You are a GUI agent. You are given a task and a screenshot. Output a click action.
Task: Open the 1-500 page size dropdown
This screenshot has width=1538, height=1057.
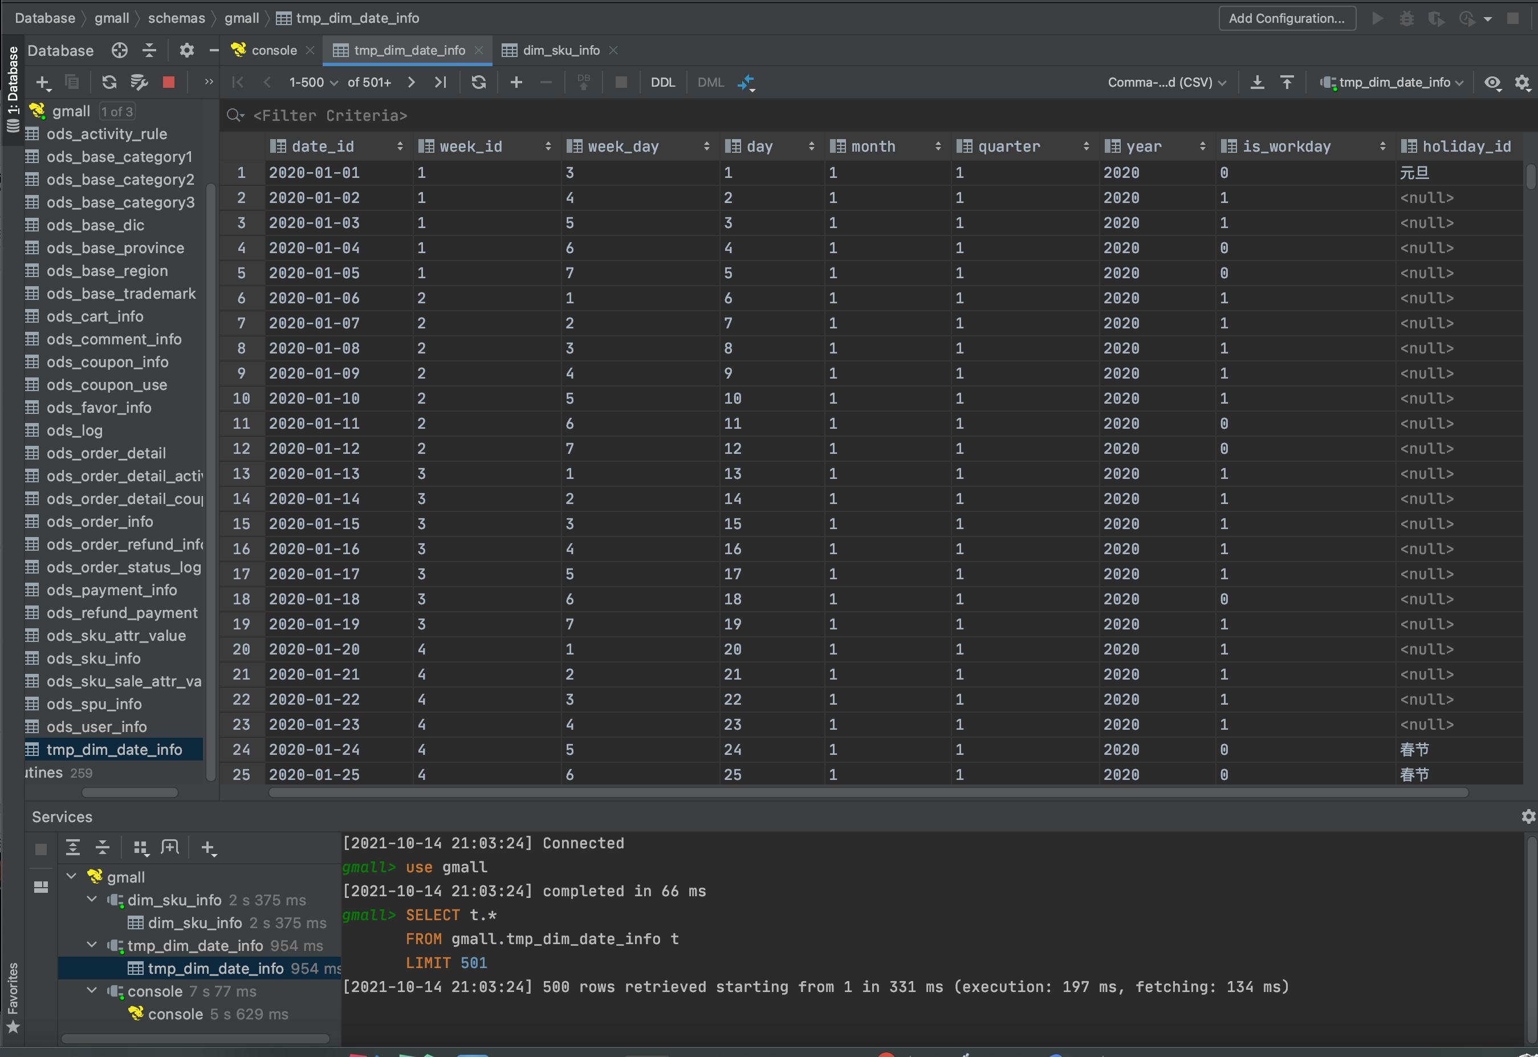(x=313, y=82)
